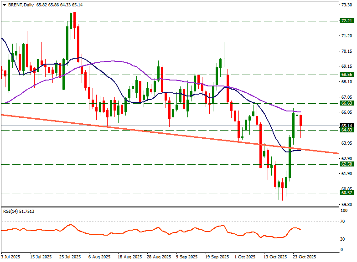This screenshot has width=357, height=262.
Task: Click the 62.50 price level tag
Action: pyautogui.click(x=347, y=164)
